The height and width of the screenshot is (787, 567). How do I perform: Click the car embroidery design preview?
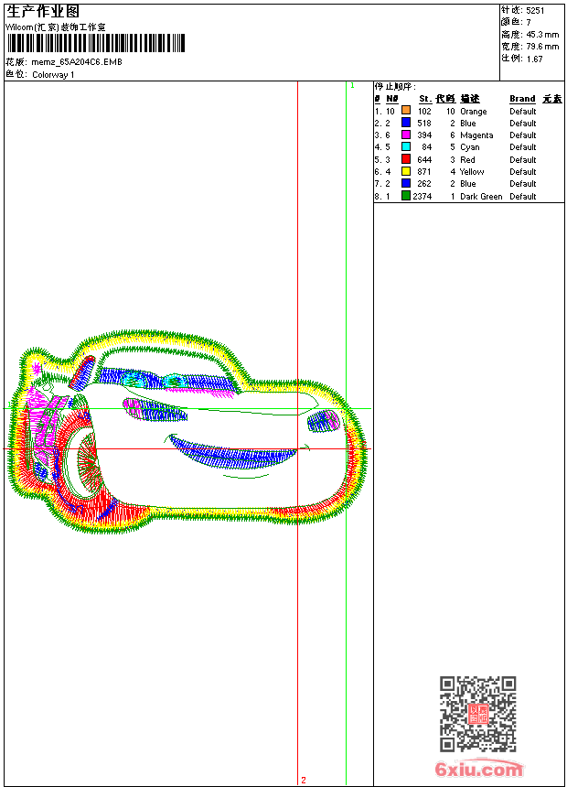coord(187,431)
